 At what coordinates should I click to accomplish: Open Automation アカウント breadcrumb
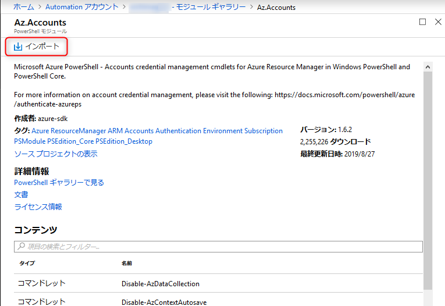click(x=82, y=7)
